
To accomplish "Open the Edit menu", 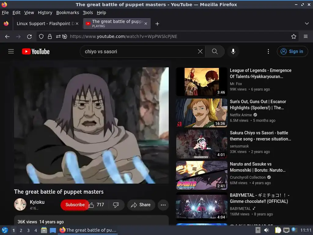I will click(17, 13).
